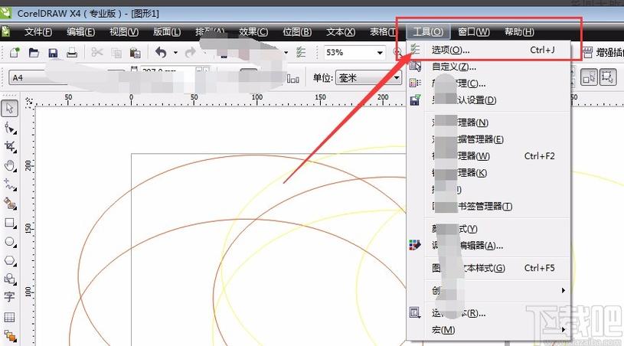Expand the 创建 submenu arrow
The height and width of the screenshot is (346, 624).
[563, 290]
